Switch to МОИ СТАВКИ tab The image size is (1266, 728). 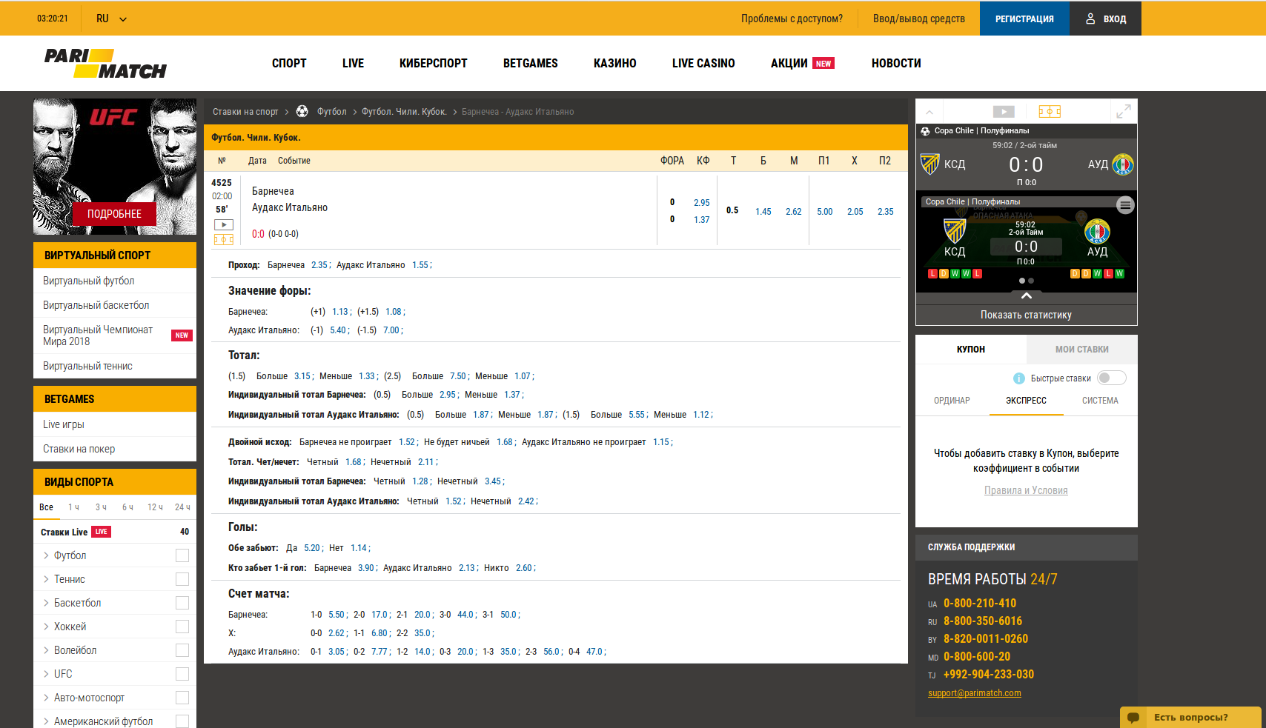click(x=1082, y=350)
